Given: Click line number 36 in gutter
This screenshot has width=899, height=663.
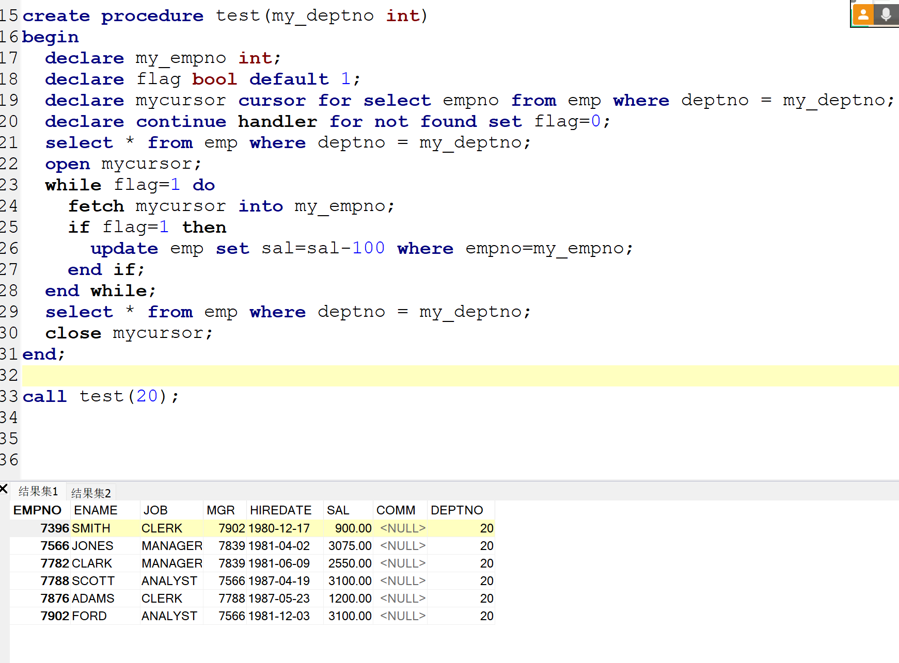Looking at the screenshot, I should 9,460.
